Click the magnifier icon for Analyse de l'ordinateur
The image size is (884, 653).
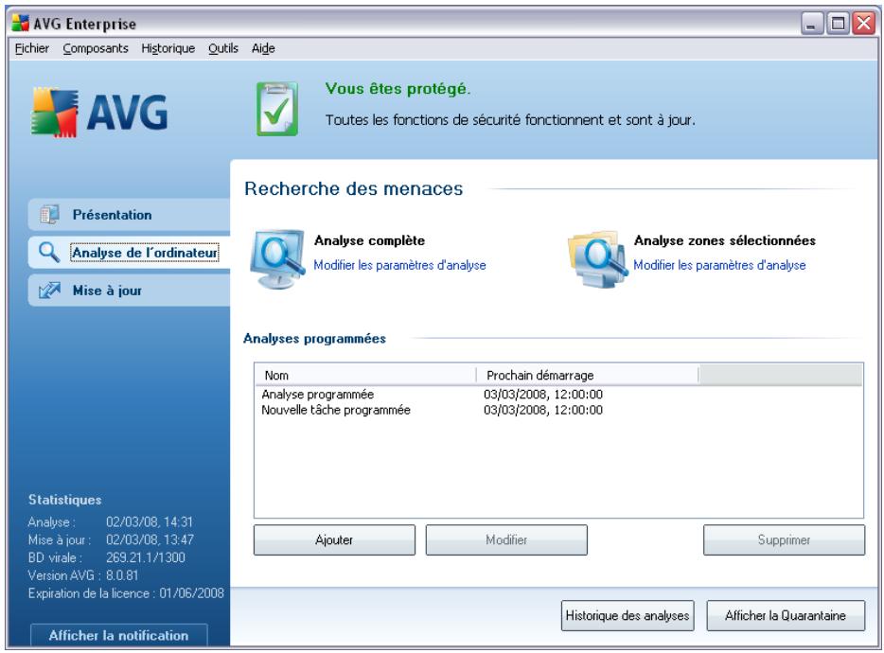48,252
